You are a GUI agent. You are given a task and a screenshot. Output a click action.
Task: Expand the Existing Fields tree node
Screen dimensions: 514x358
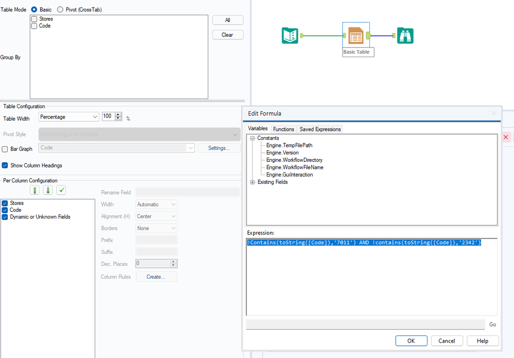(253, 182)
